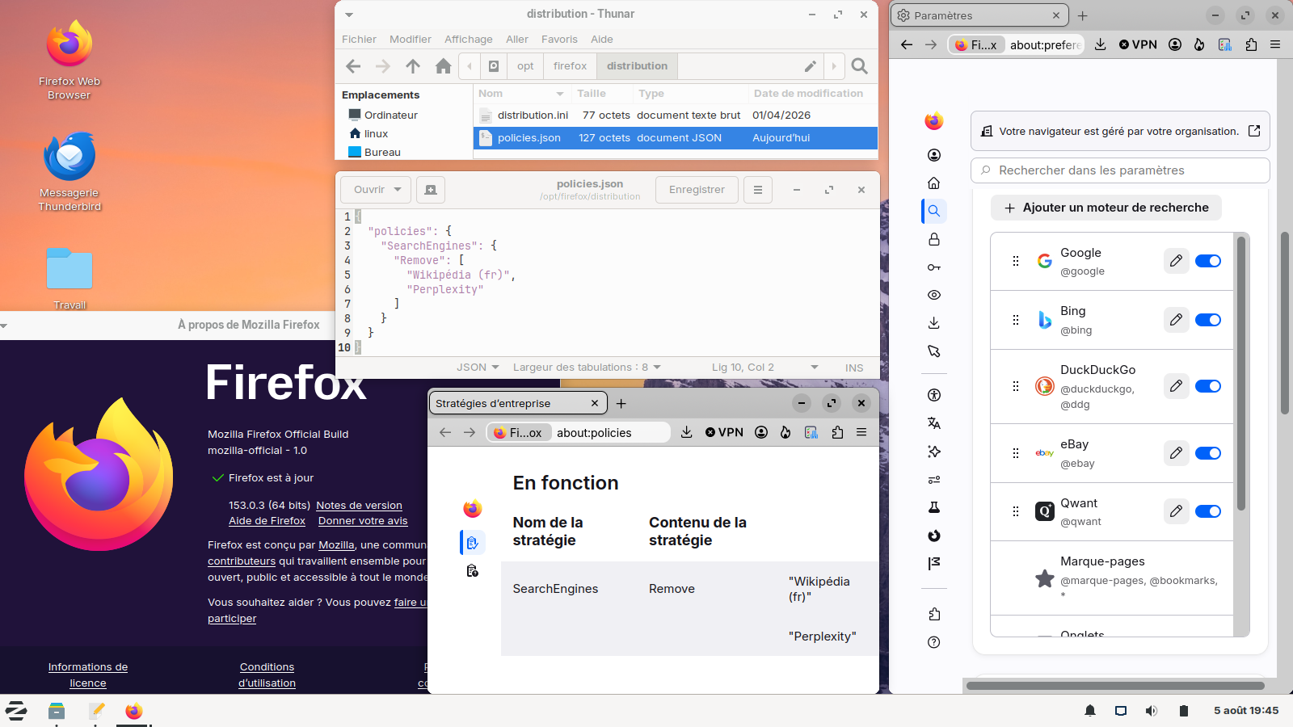
Task: Open the account section in Paramètres sidebar
Action: coord(934,155)
